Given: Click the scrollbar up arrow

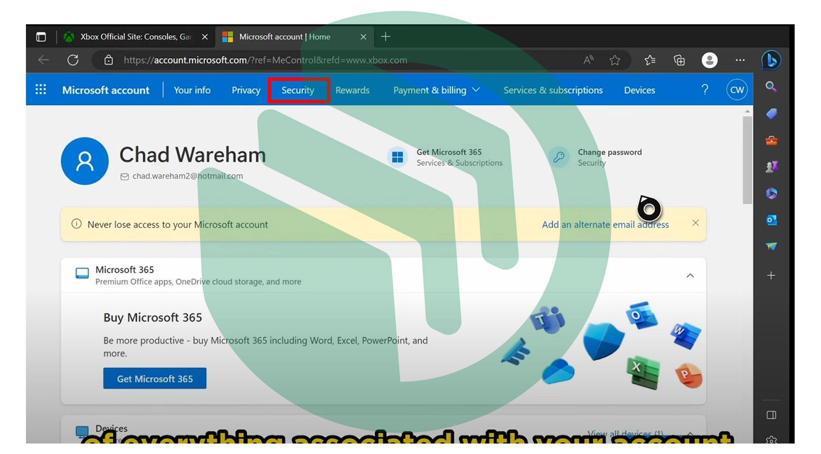Looking at the screenshot, I should pyautogui.click(x=747, y=111).
